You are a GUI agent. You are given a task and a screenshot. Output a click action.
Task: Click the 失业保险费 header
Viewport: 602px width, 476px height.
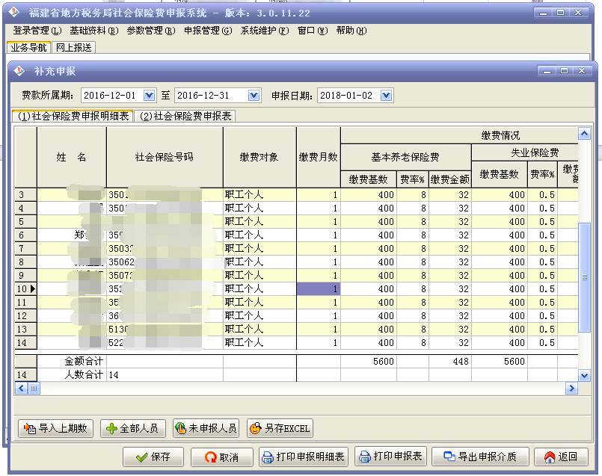point(525,152)
